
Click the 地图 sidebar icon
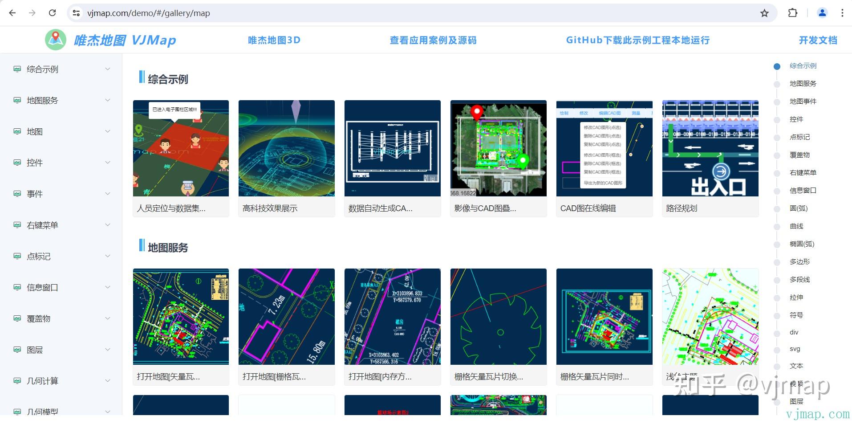coord(16,131)
